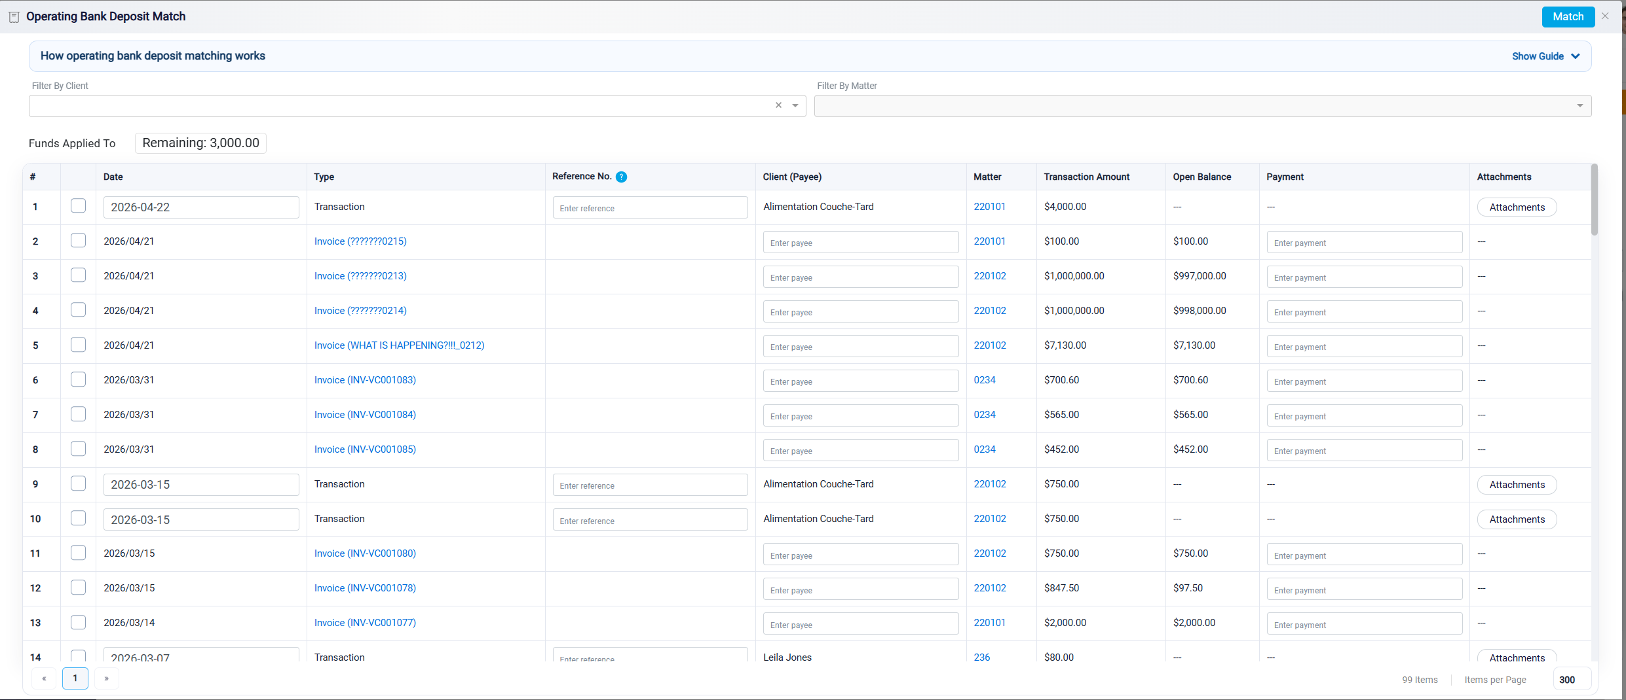Open Attachments for row 9 transaction
Screen dimensions: 1626x700
pos(1517,485)
